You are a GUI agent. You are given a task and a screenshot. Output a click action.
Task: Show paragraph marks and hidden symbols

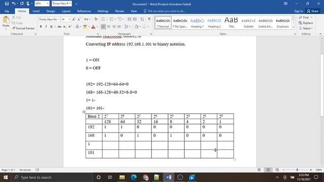tap(149, 19)
